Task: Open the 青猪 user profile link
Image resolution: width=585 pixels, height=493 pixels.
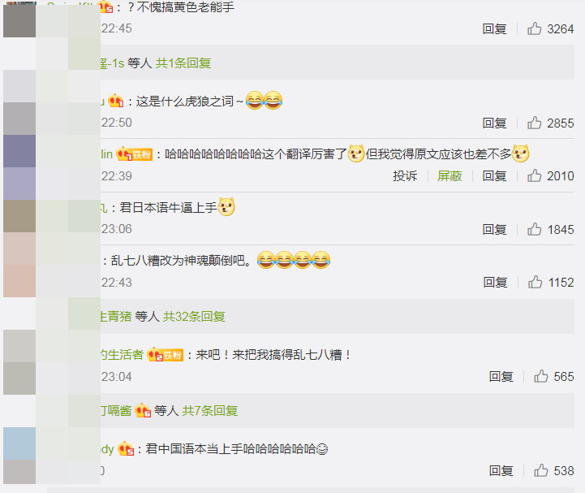Action: [116, 316]
